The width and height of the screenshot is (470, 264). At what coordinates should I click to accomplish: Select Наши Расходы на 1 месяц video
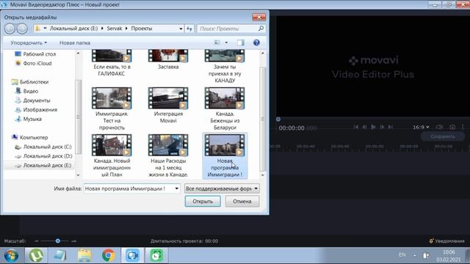168,155
